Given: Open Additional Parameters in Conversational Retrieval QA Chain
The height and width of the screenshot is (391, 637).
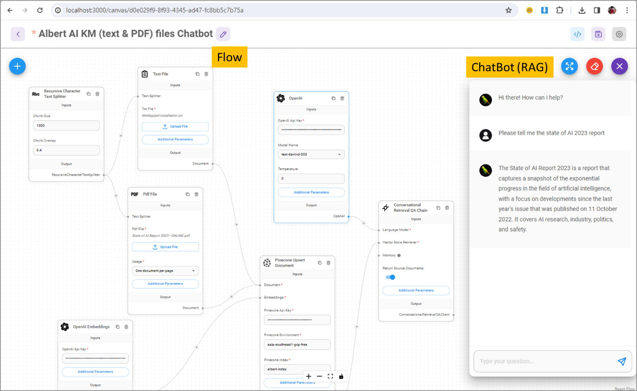Looking at the screenshot, I should 416,290.
